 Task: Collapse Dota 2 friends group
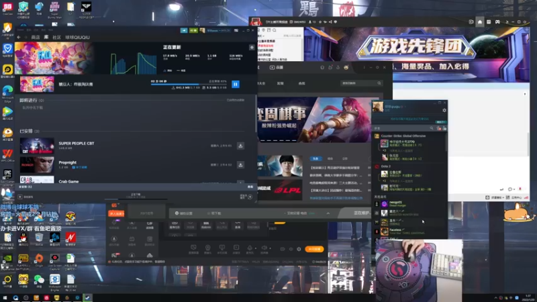pos(385,166)
